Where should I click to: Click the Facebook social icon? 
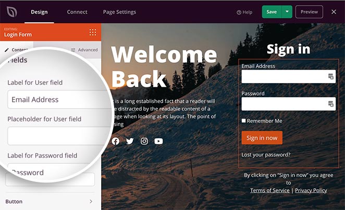coord(116,141)
